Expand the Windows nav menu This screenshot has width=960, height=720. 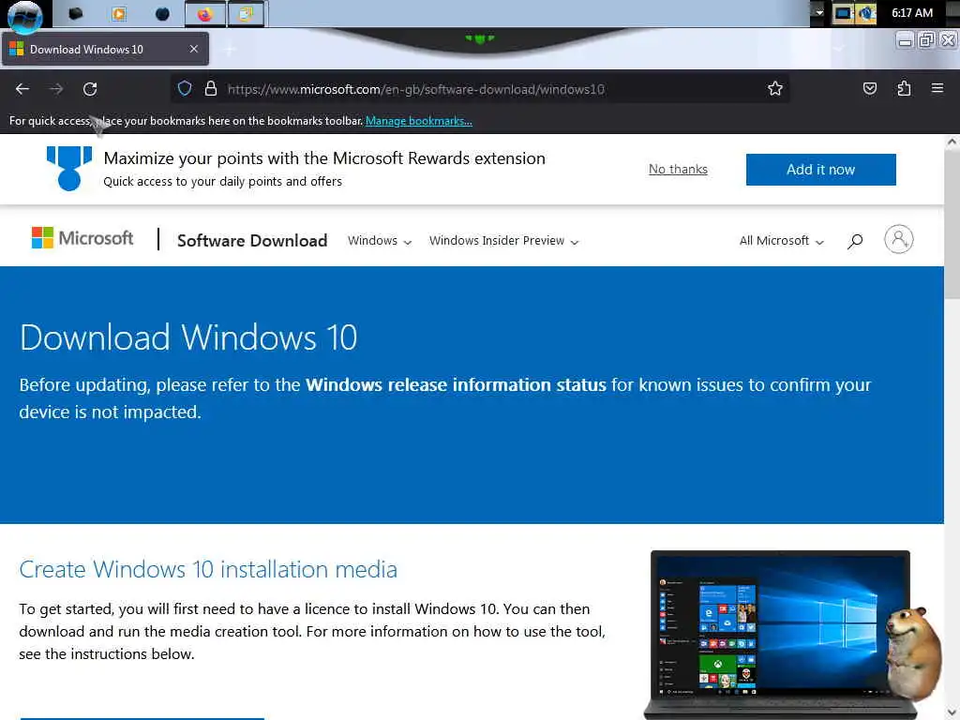pos(380,241)
